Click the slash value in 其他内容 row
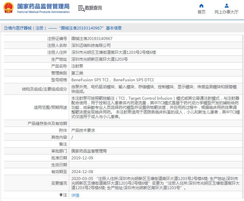 tap(72, 137)
